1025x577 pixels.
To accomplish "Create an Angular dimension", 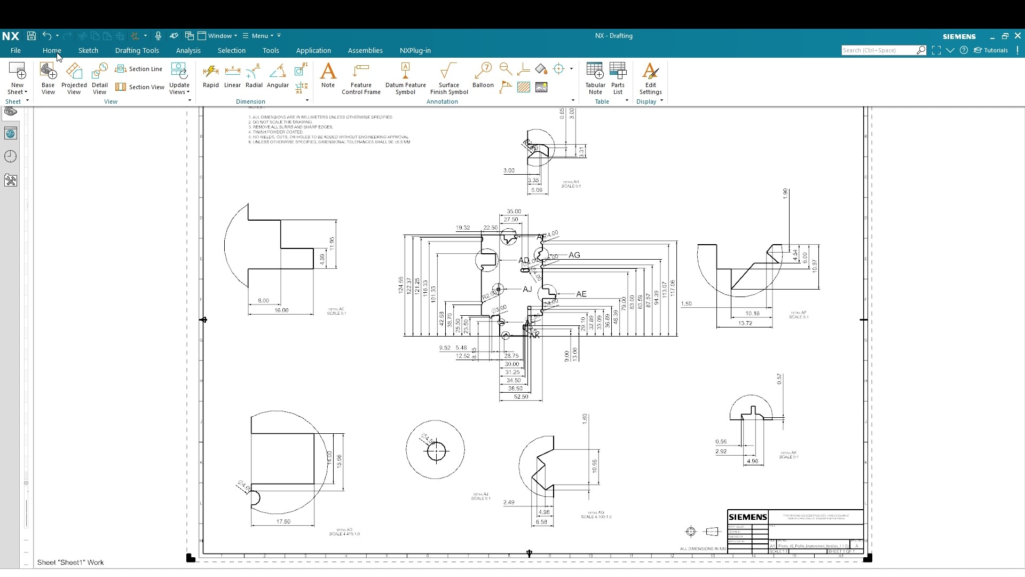I will (278, 77).
